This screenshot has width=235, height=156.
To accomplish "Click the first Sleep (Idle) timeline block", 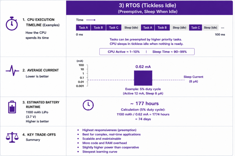I will click(x=131, y=27).
